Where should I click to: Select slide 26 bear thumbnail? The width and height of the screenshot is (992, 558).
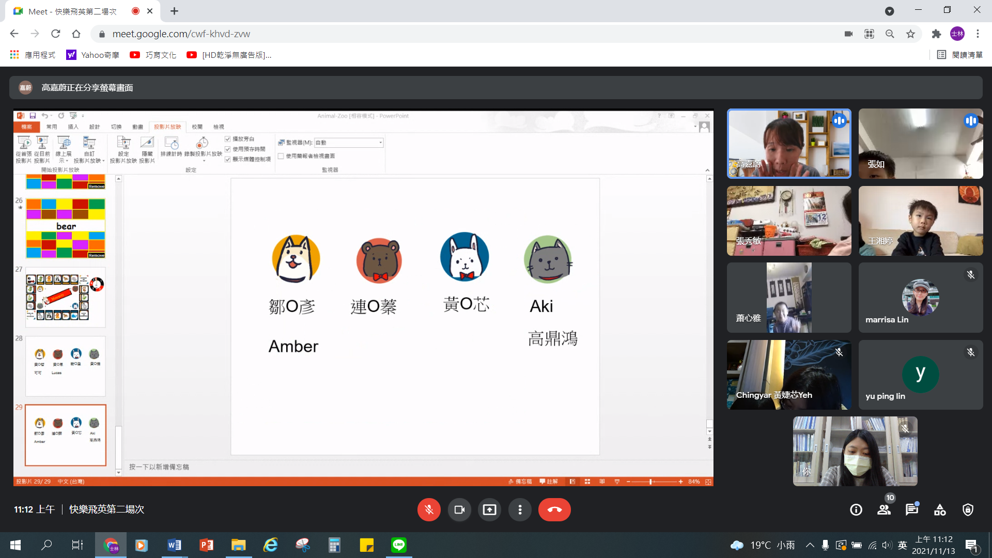[x=66, y=228]
